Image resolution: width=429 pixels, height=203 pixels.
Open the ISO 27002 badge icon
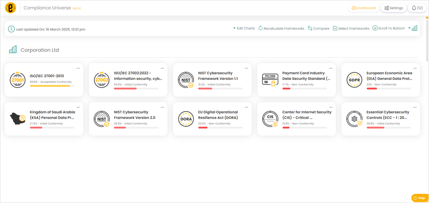point(102,80)
